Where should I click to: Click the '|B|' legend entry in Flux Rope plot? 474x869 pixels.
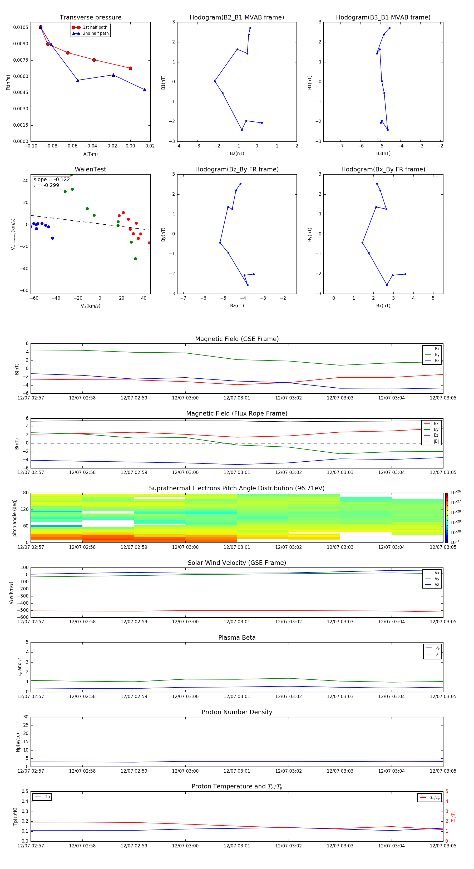click(x=432, y=441)
